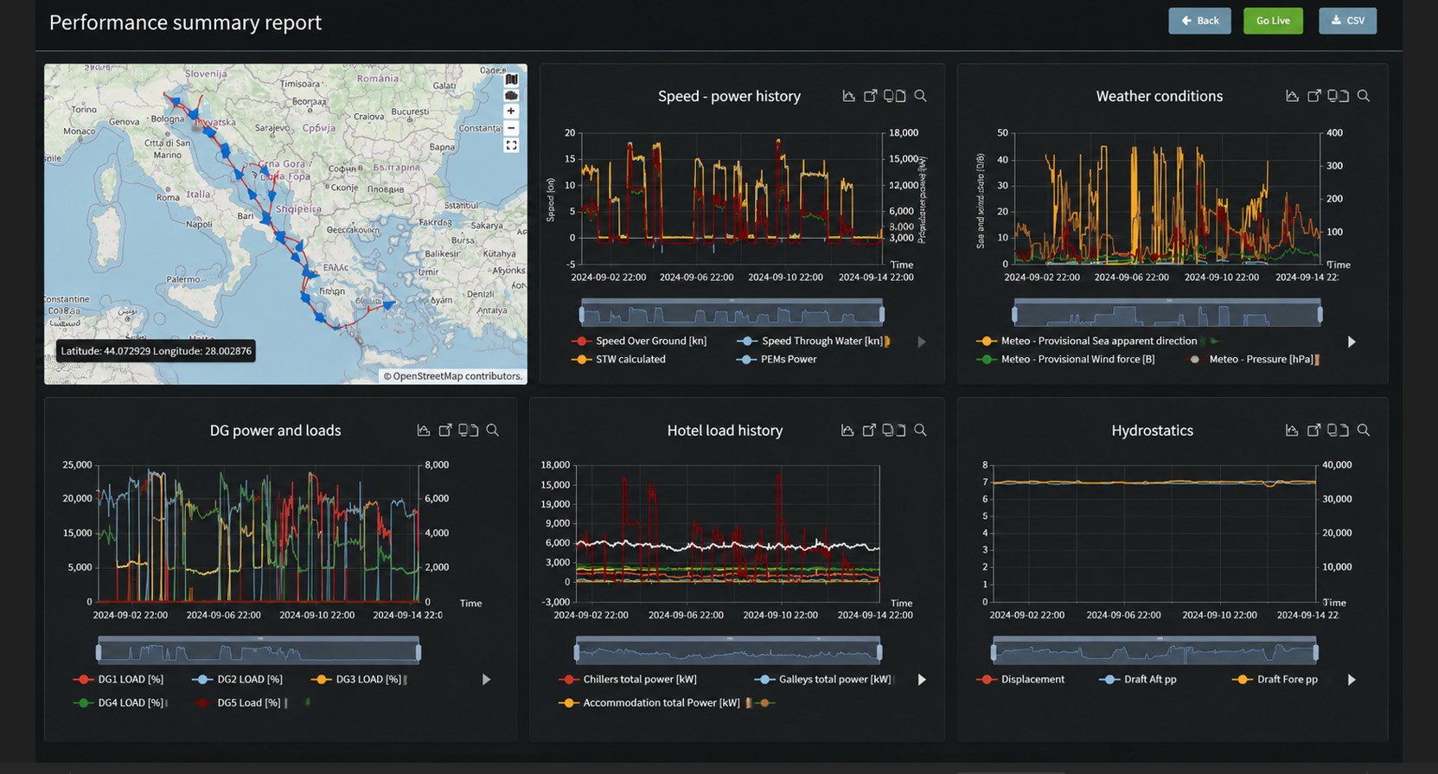The width and height of the screenshot is (1438, 774).
Task: Expand next legend page in Weather conditions
Action: pos(1352,342)
